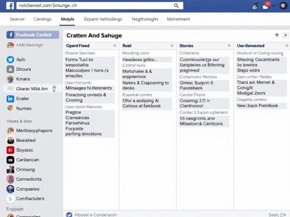Open the Headeres pntiv card

click(x=147, y=60)
